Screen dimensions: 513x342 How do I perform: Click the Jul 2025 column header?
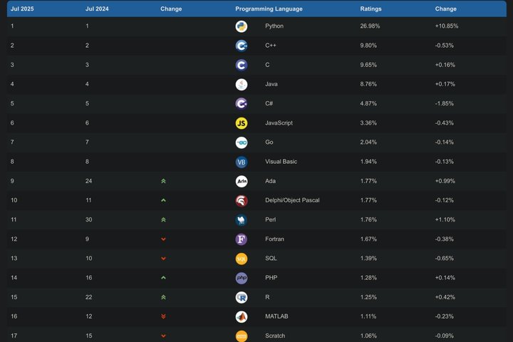pos(23,9)
